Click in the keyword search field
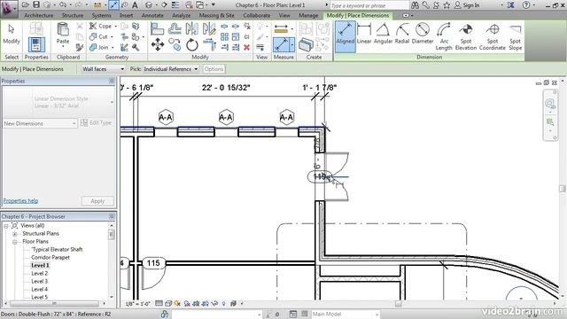The height and width of the screenshot is (319, 567). coord(369,5)
